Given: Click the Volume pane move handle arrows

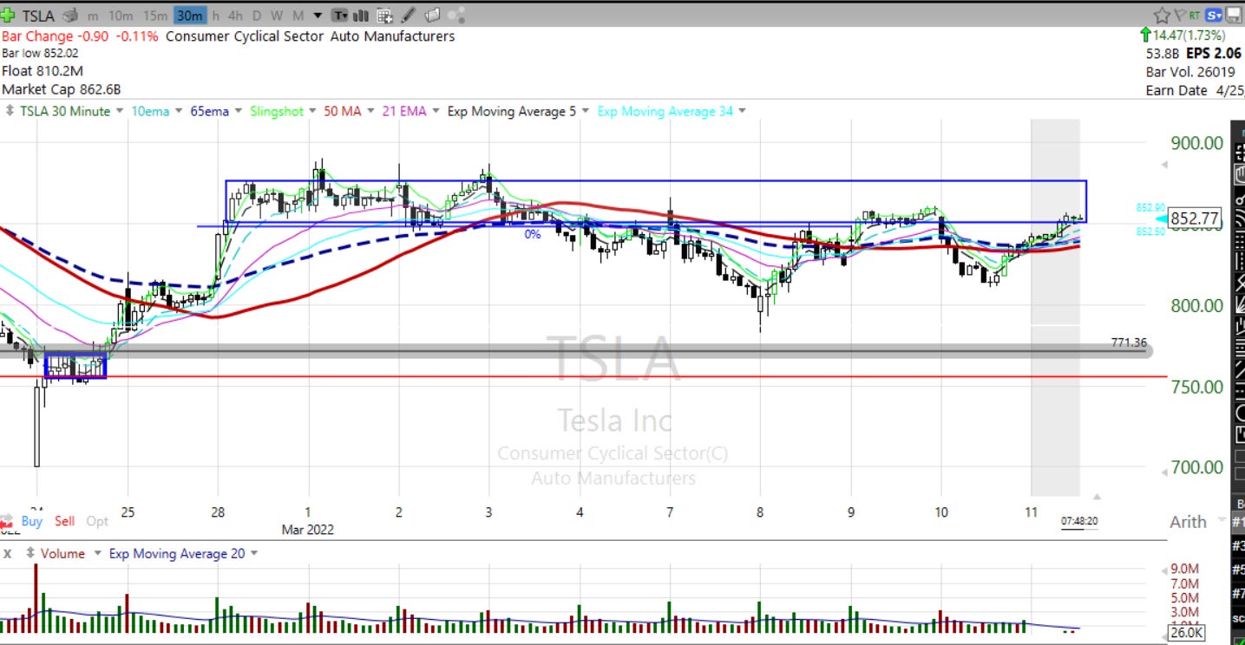Looking at the screenshot, I should click(30, 553).
